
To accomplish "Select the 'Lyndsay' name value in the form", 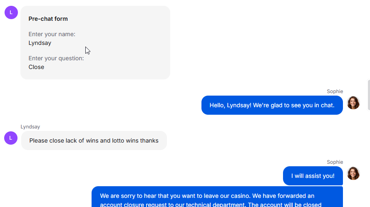I will [x=40, y=43].
